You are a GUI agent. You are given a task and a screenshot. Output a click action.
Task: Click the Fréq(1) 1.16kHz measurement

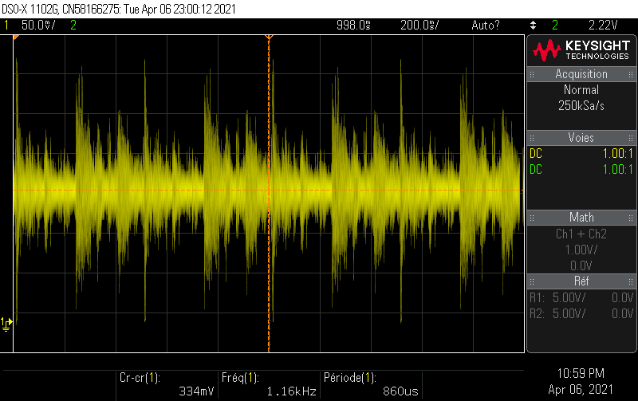[279, 384]
